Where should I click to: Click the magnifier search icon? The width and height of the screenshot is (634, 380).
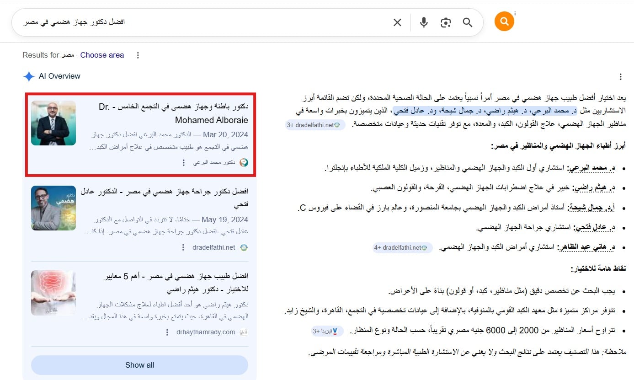pos(467,22)
